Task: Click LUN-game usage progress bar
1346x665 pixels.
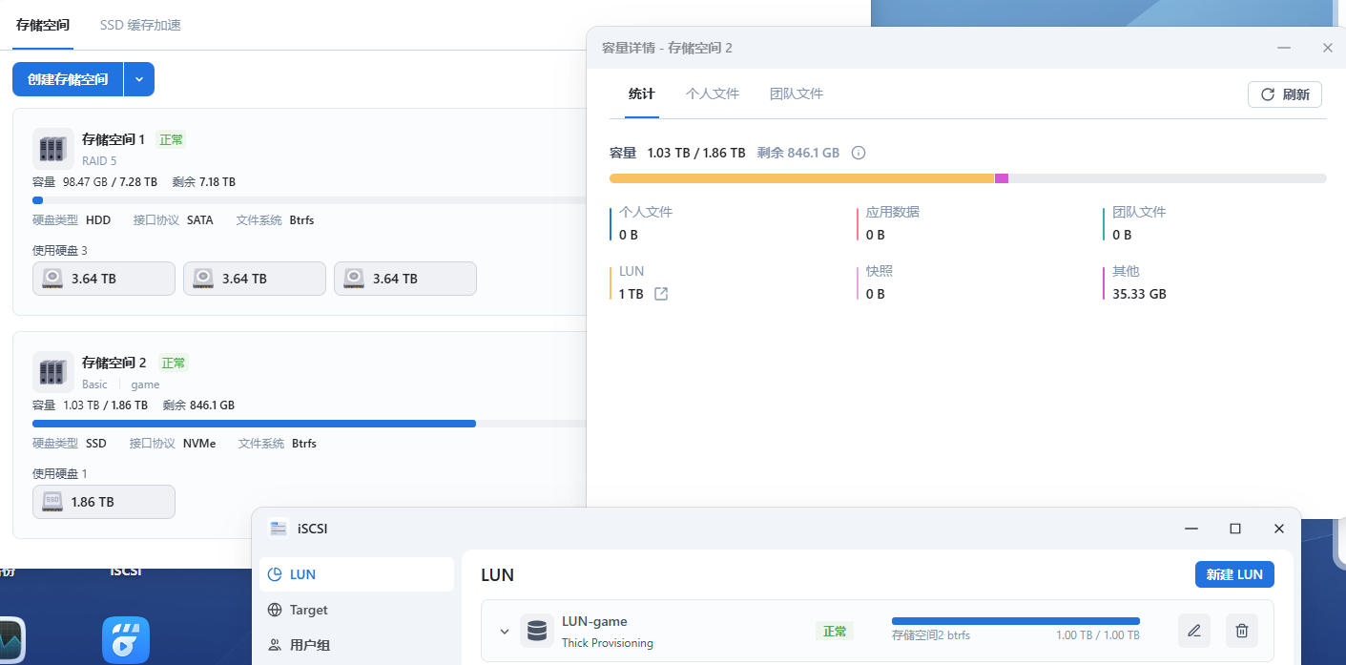Action: click(x=1016, y=621)
